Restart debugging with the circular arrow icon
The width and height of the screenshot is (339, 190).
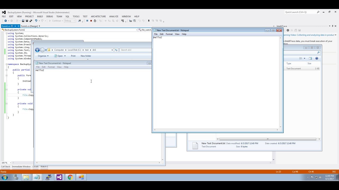95,21
